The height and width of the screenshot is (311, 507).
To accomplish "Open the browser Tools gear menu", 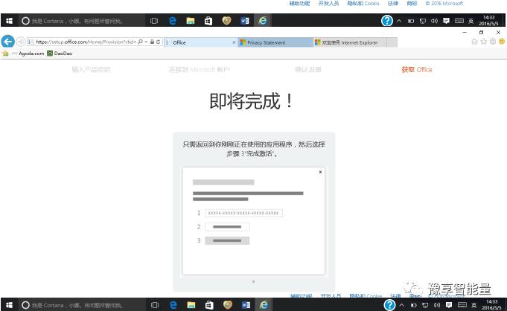I will [x=493, y=42].
